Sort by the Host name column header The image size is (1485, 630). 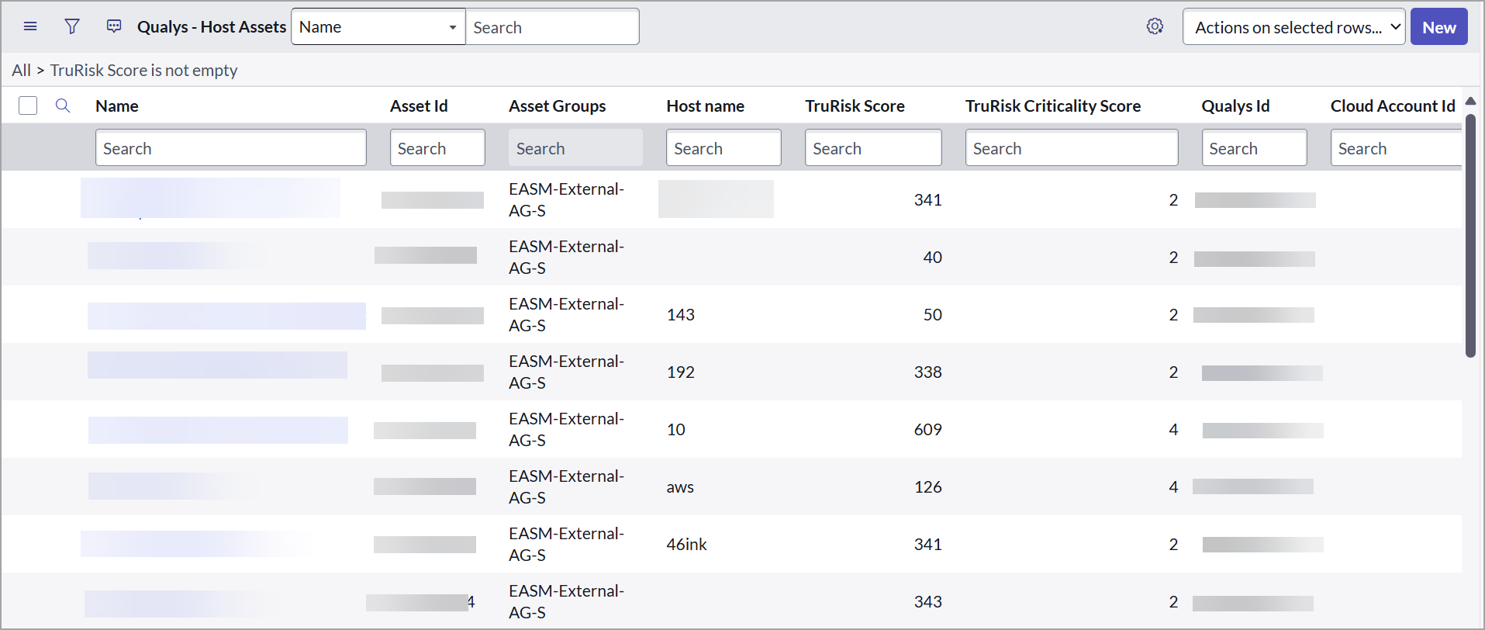[x=705, y=106]
